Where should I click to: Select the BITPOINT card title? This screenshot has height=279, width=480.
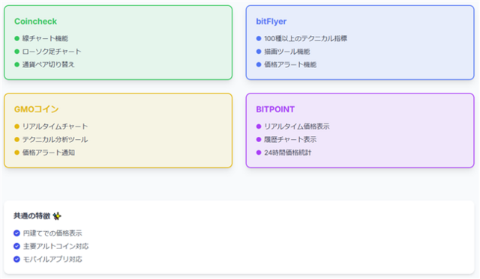point(275,109)
